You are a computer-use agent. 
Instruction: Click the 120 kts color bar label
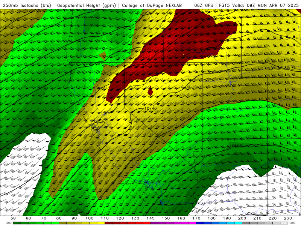click(120, 218)
